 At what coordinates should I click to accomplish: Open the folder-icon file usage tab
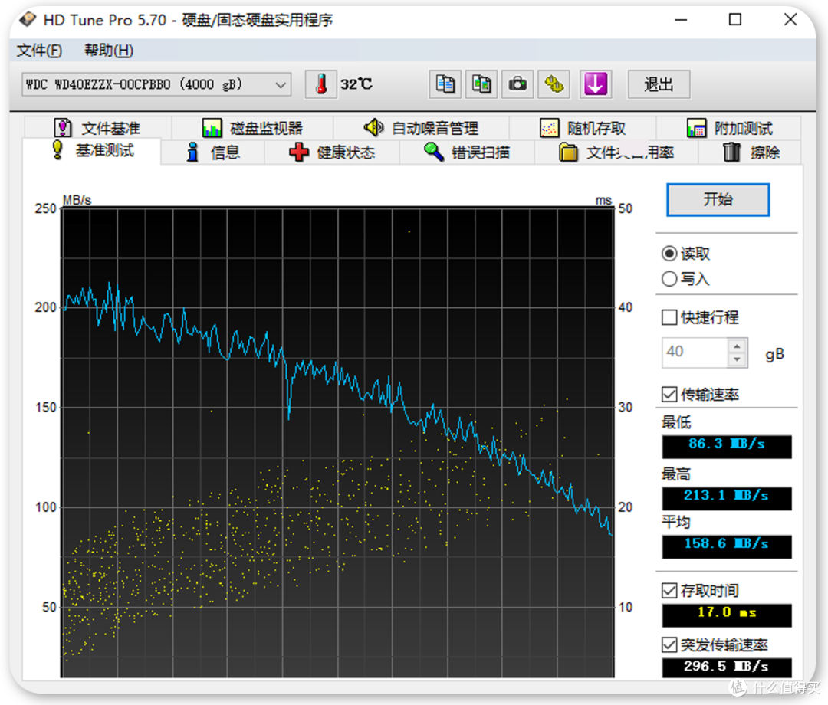[x=616, y=152]
